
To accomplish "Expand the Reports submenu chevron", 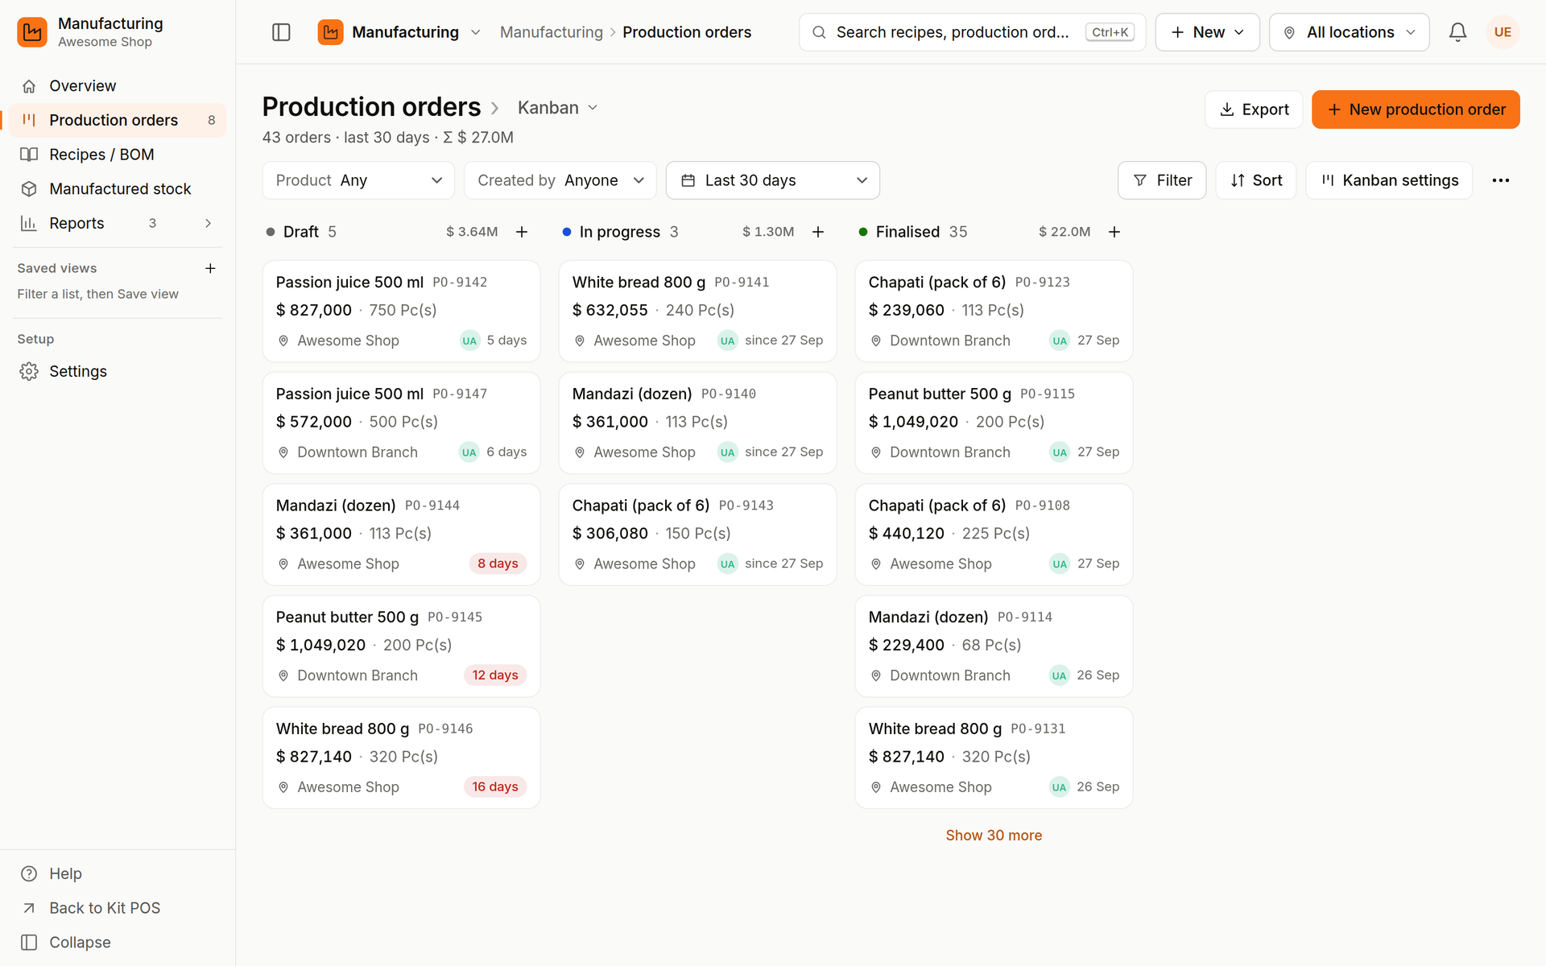I will 209,223.
